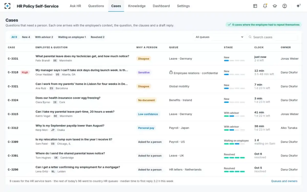
Task: Open the user profile icon
Action: [x=284, y=6]
